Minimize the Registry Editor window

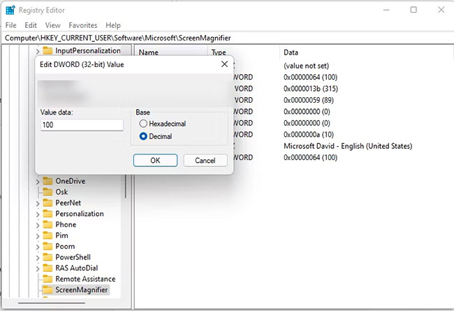tap(386, 10)
